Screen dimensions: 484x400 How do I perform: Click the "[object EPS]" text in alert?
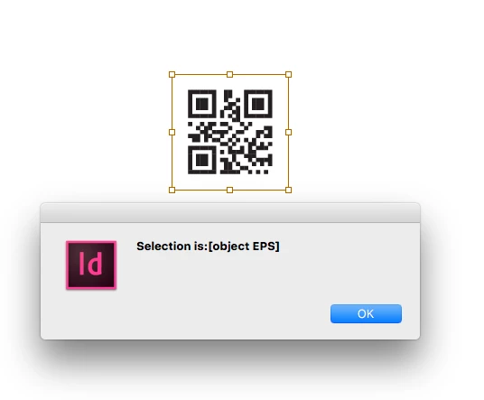(244, 247)
